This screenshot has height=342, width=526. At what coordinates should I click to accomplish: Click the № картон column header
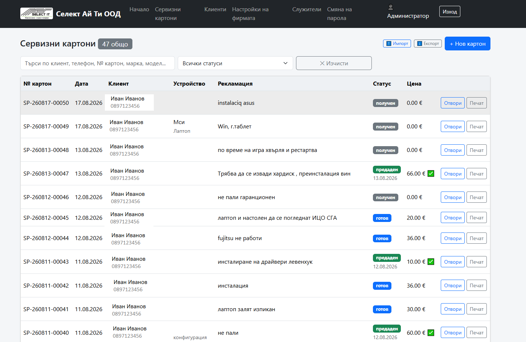coord(37,83)
